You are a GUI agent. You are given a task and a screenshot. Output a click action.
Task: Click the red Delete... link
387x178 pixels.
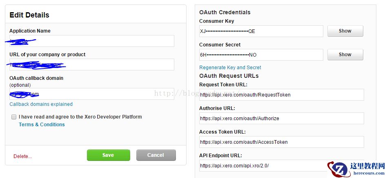pyautogui.click(x=22, y=156)
